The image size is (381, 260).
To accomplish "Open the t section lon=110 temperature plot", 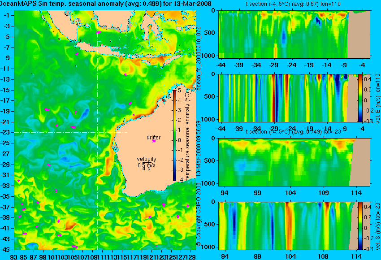I will pyautogui.click(x=294, y=34).
